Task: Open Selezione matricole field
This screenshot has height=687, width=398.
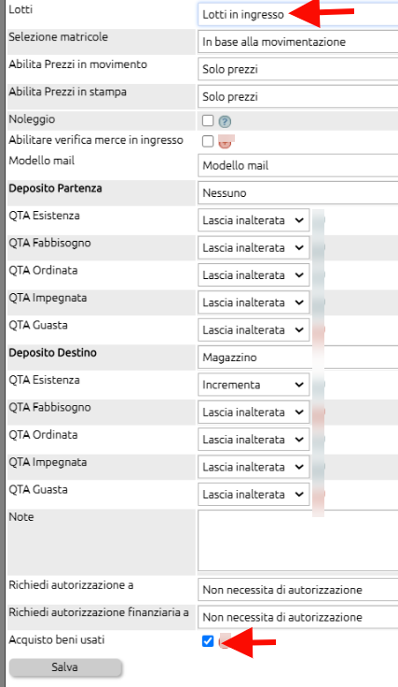Action: click(298, 42)
